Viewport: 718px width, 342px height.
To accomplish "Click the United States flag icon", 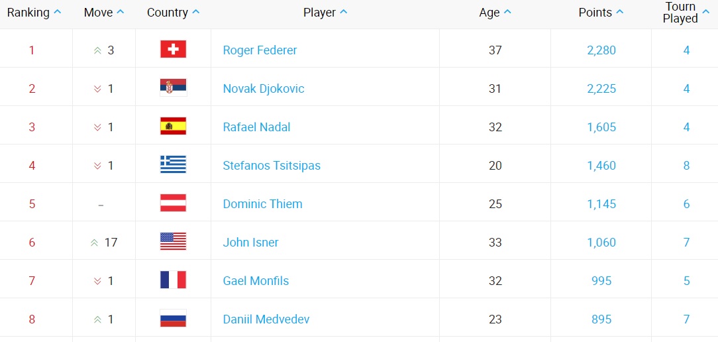I will point(173,242).
